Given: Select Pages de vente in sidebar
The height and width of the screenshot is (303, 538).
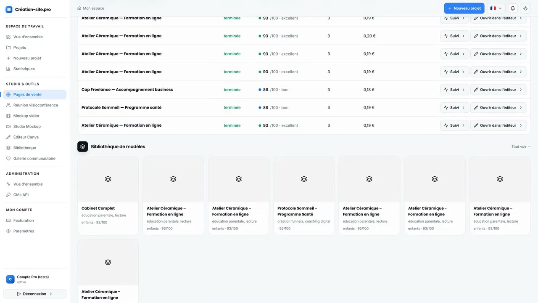Looking at the screenshot, I should [35, 95].
